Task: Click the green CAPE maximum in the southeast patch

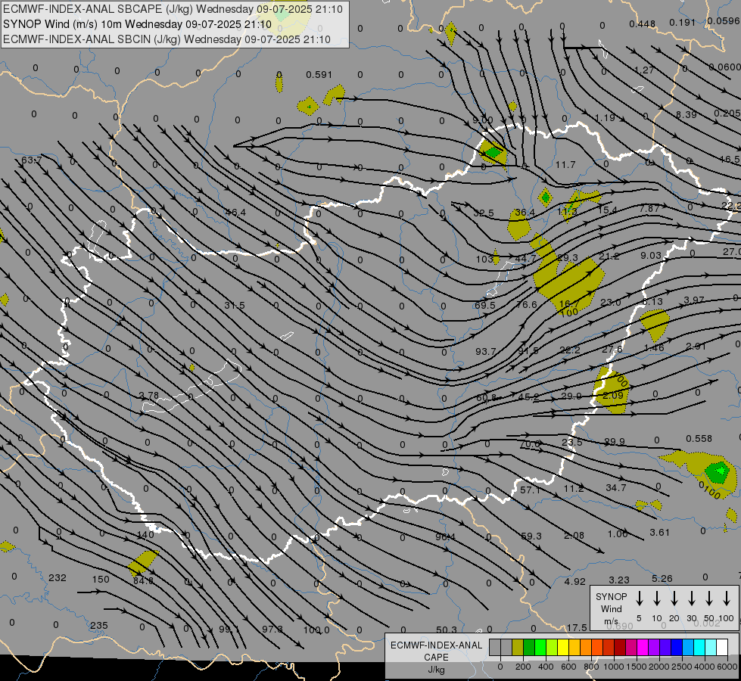Action: (718, 471)
